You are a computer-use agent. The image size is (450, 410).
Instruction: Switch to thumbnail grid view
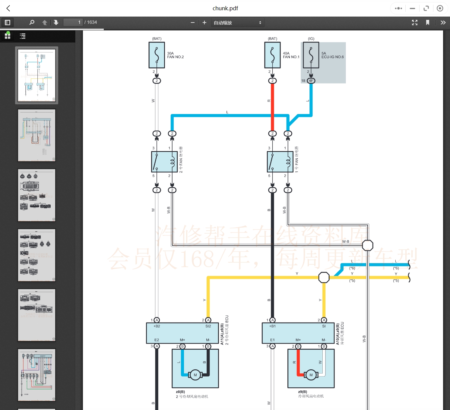[x=8, y=36]
